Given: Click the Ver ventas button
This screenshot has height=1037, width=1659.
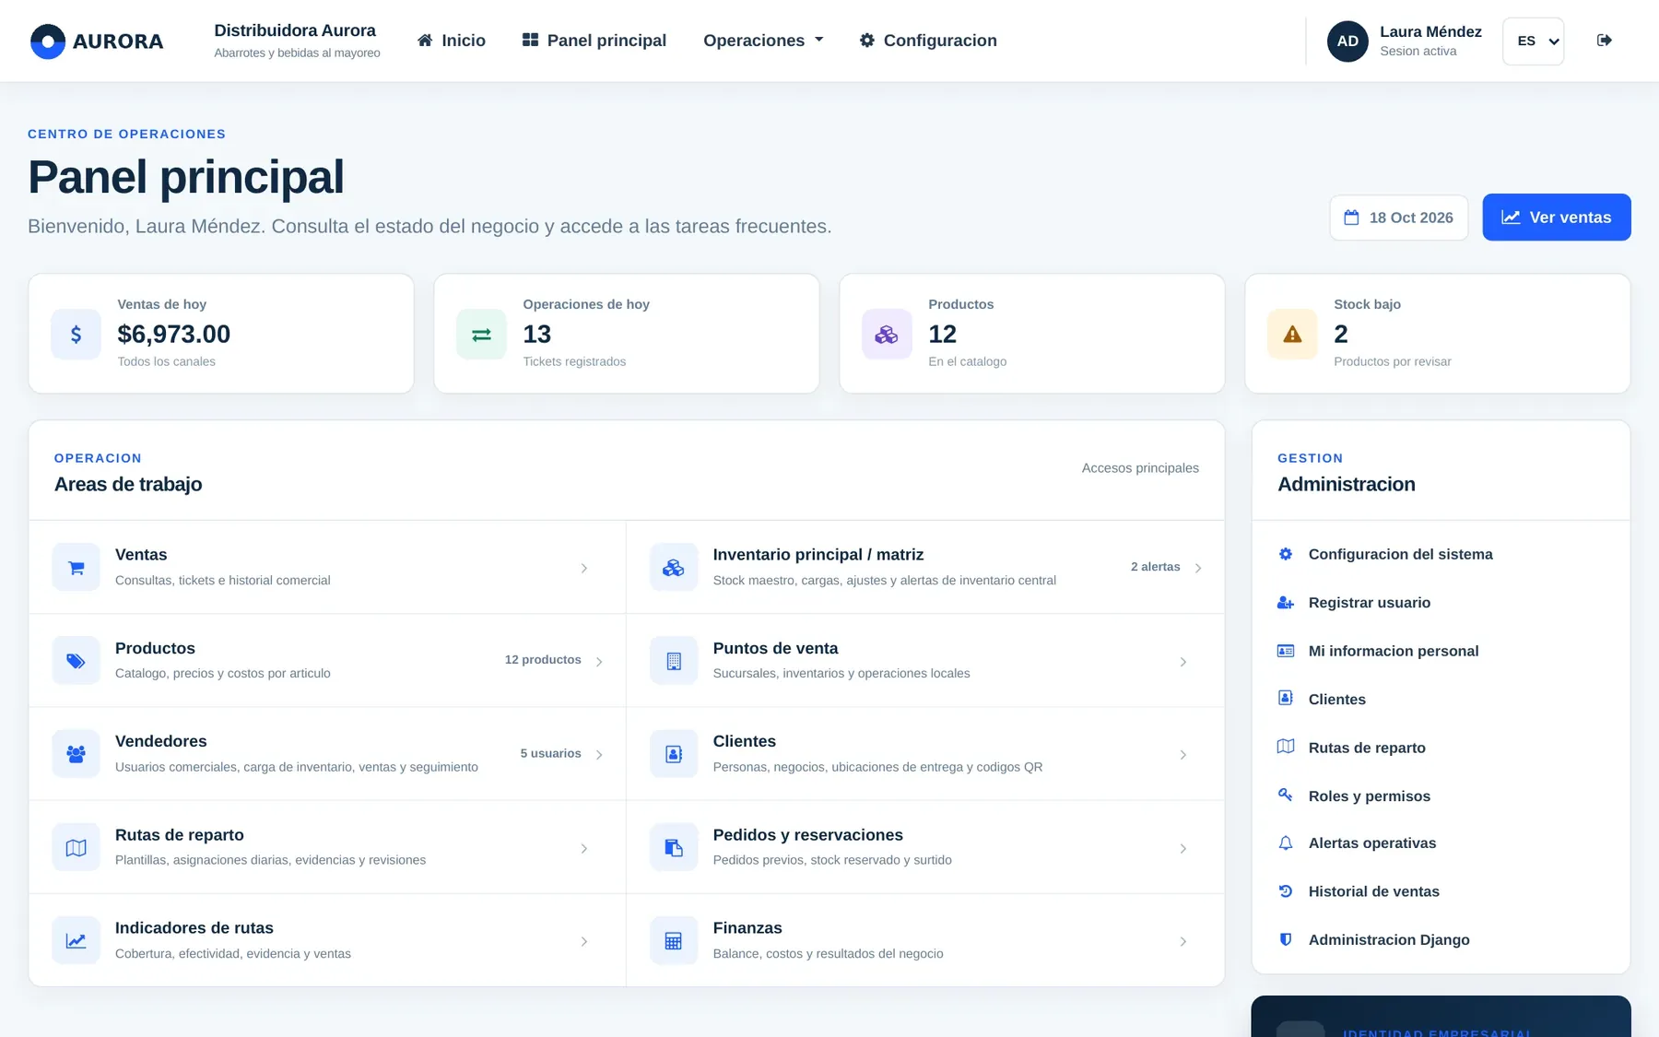Looking at the screenshot, I should [1557, 218].
